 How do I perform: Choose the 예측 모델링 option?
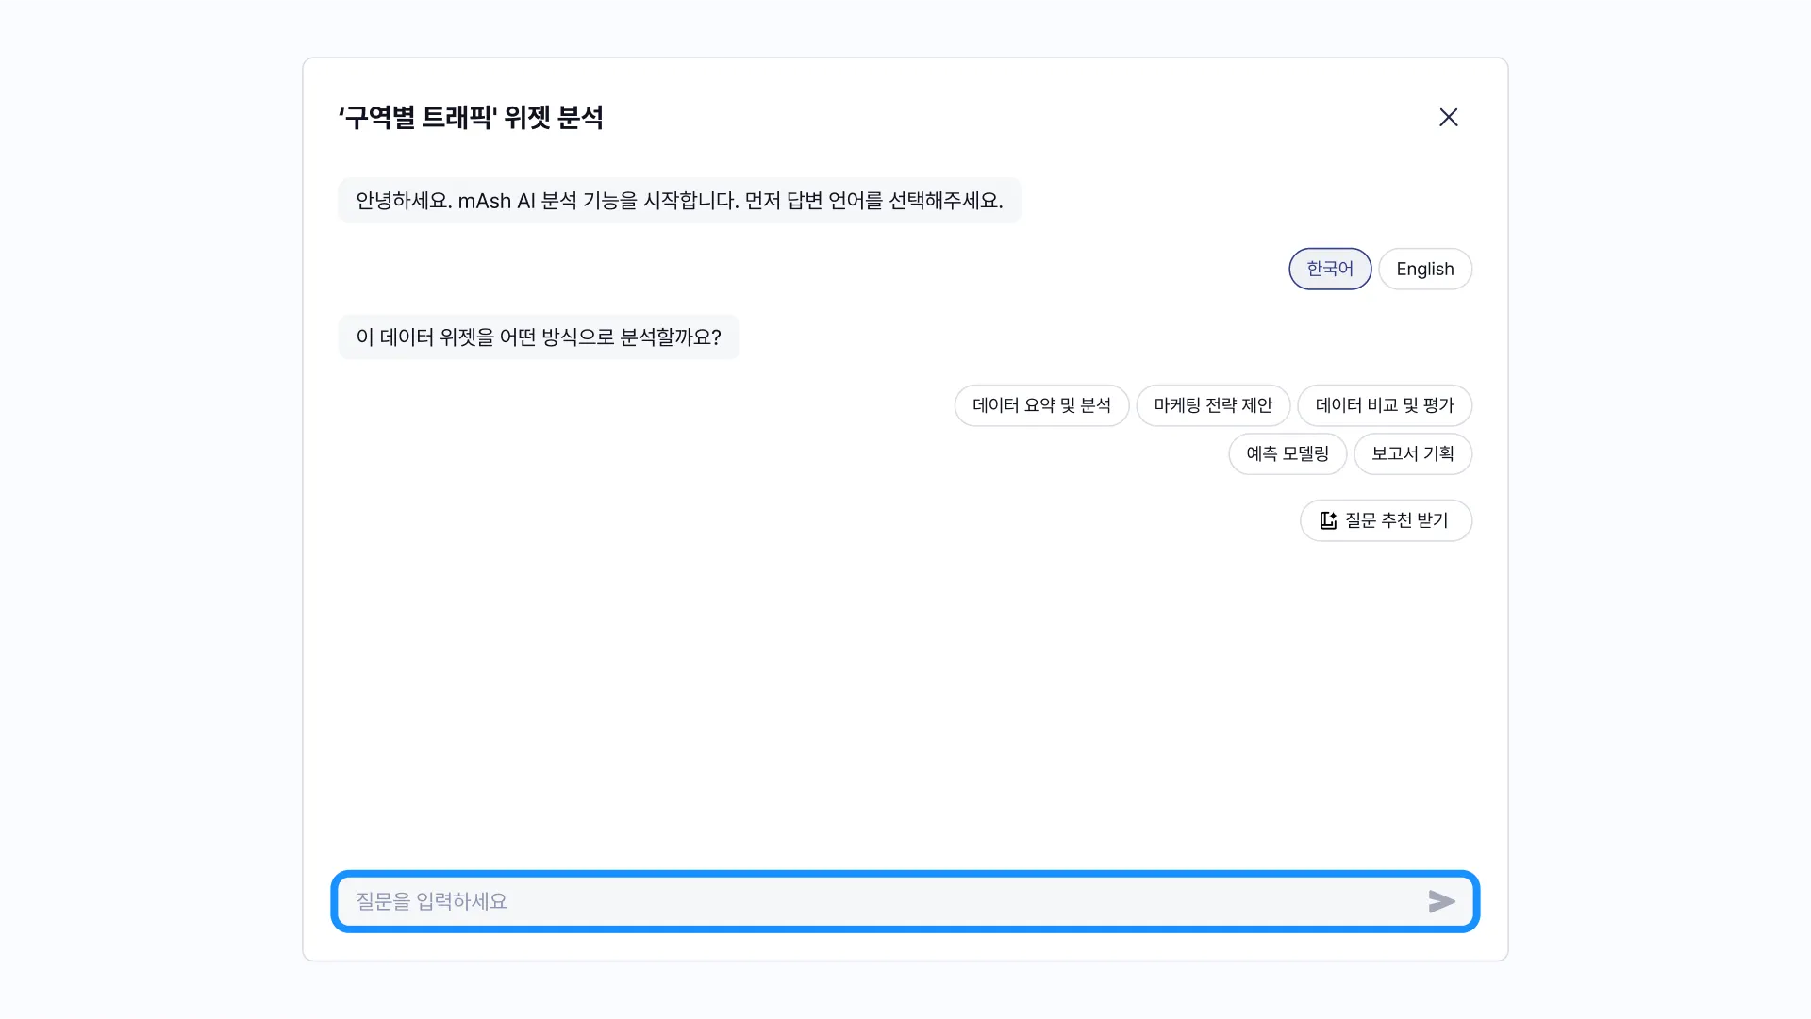1287,453
